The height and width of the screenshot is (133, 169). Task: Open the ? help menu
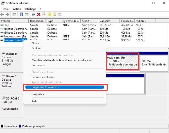point(40,9)
